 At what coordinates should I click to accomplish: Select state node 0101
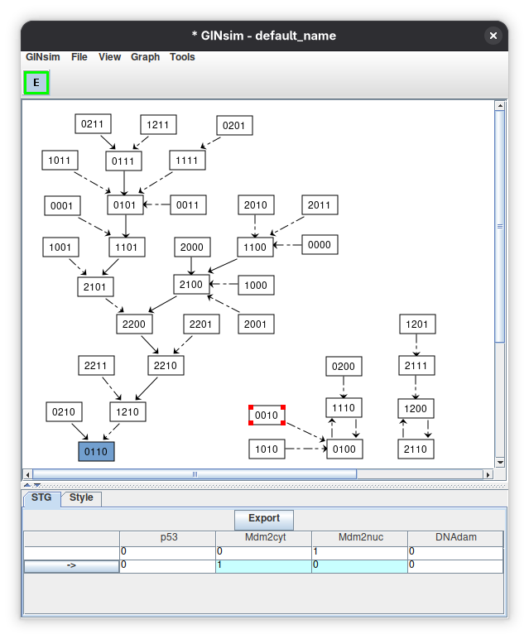click(x=125, y=204)
